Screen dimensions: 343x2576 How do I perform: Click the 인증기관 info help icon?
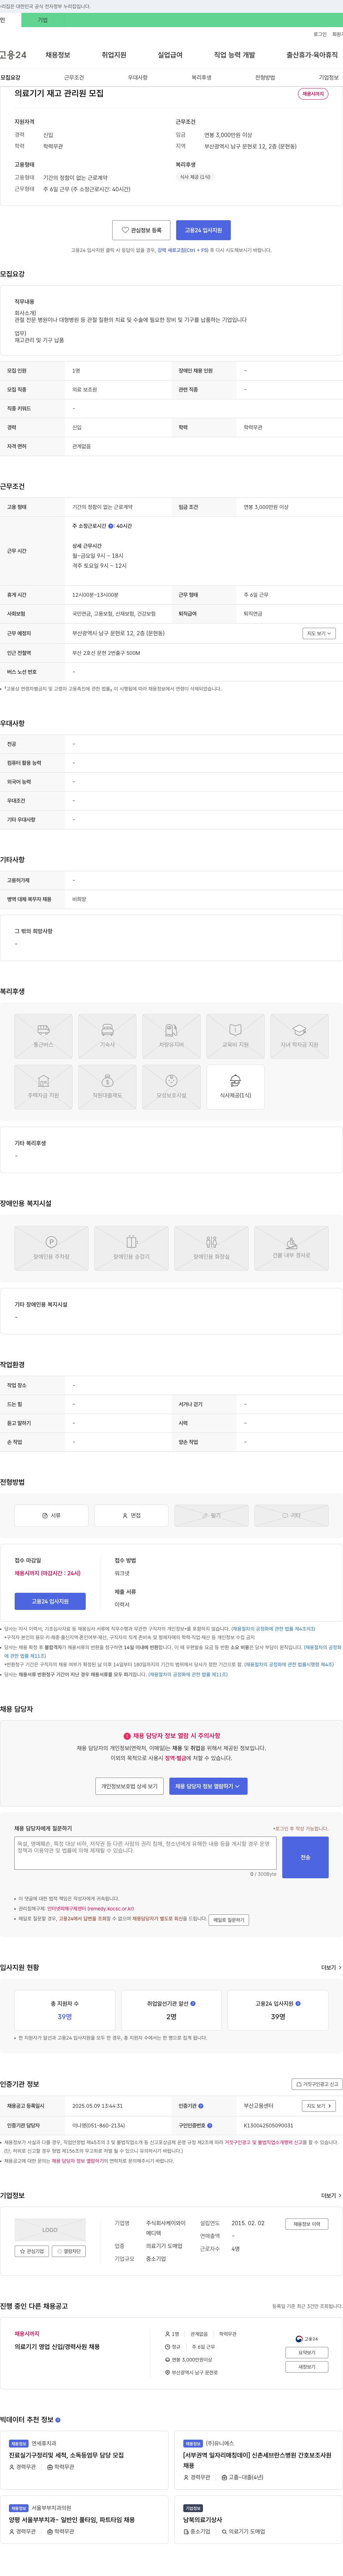[202, 2106]
